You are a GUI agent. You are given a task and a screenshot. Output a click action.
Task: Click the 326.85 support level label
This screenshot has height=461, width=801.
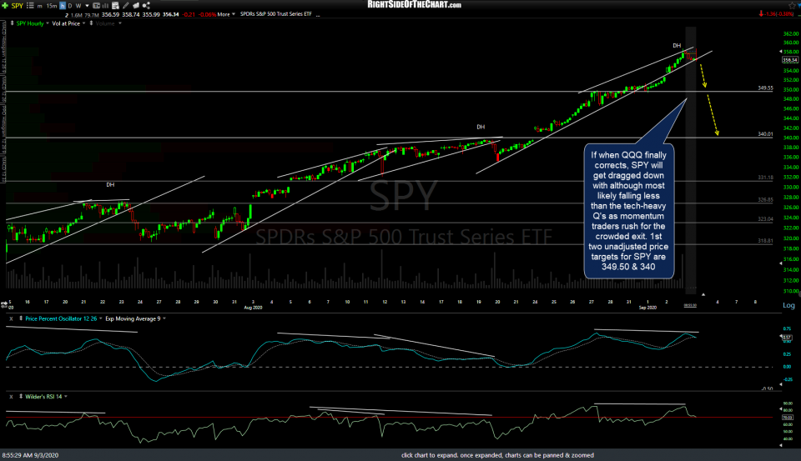(x=765, y=200)
